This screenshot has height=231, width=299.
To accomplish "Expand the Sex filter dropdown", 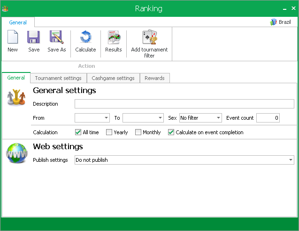I will pos(219,118).
